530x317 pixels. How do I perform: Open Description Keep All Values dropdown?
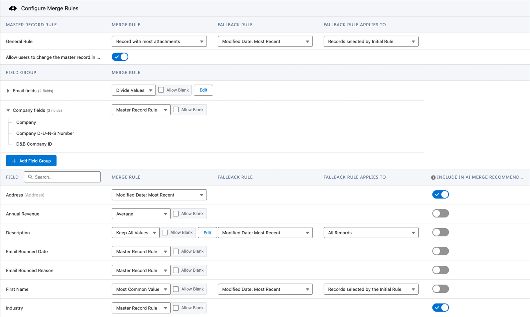coord(136,233)
